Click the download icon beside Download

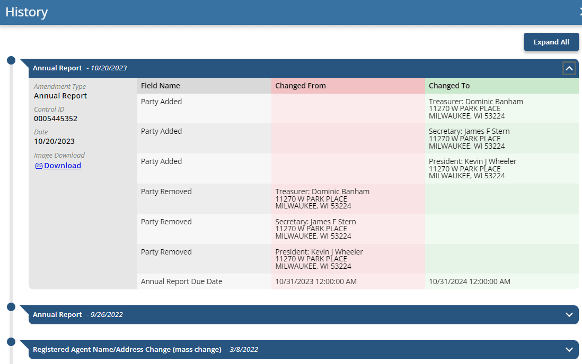tap(39, 166)
